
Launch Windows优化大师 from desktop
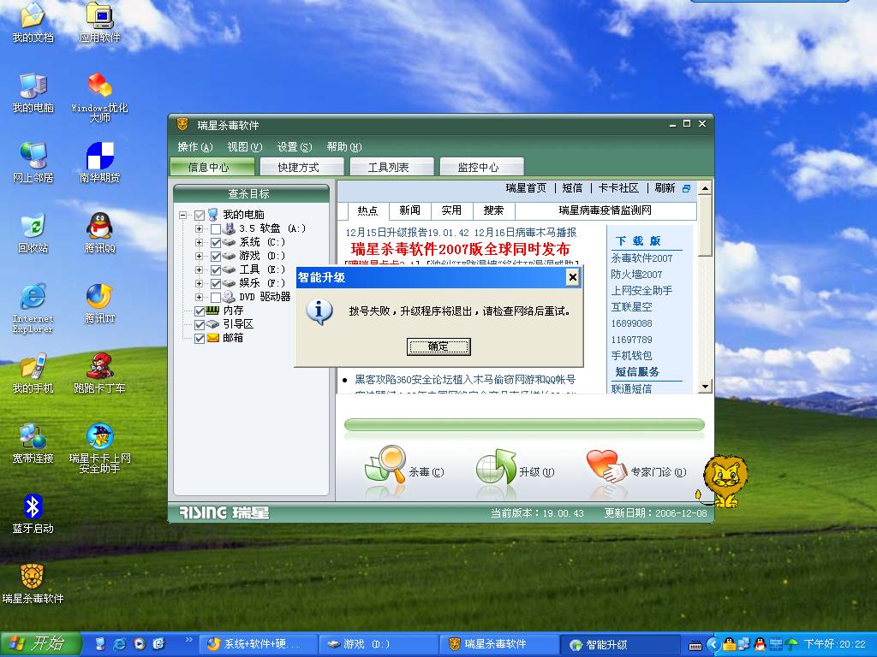(99, 98)
